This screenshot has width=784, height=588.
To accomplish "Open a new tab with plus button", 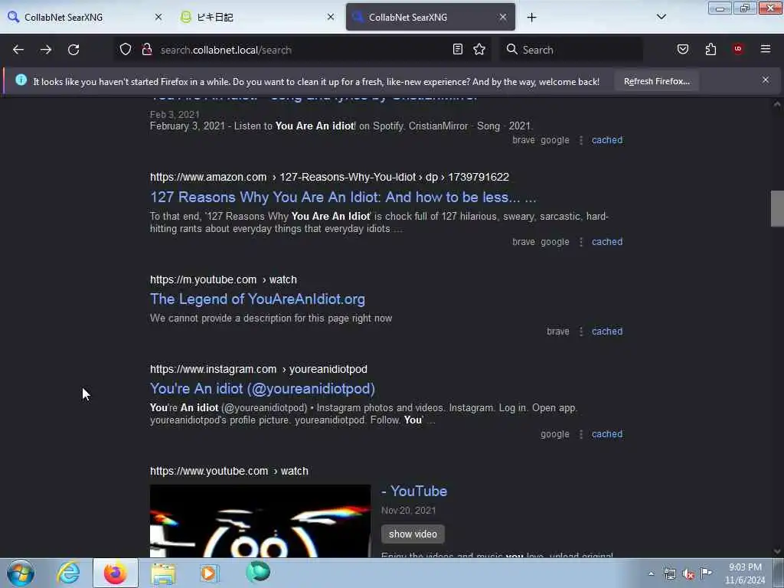I will click(531, 18).
